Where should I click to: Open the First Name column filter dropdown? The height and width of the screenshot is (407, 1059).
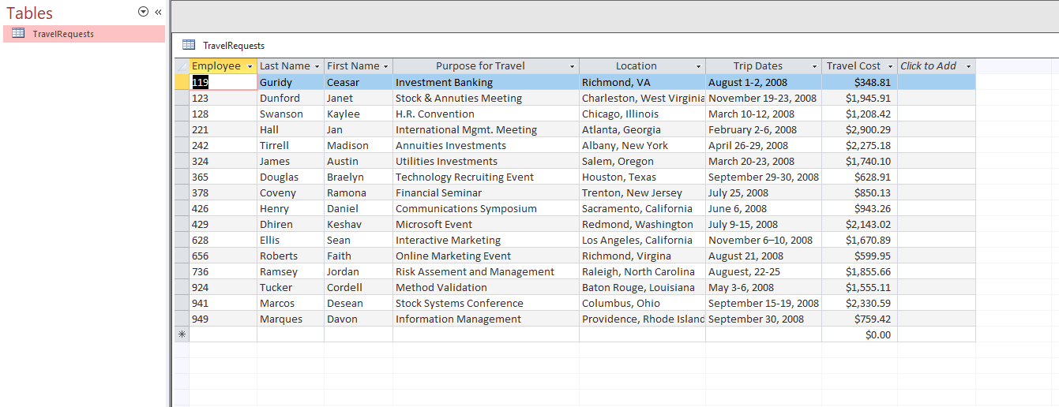click(x=385, y=66)
